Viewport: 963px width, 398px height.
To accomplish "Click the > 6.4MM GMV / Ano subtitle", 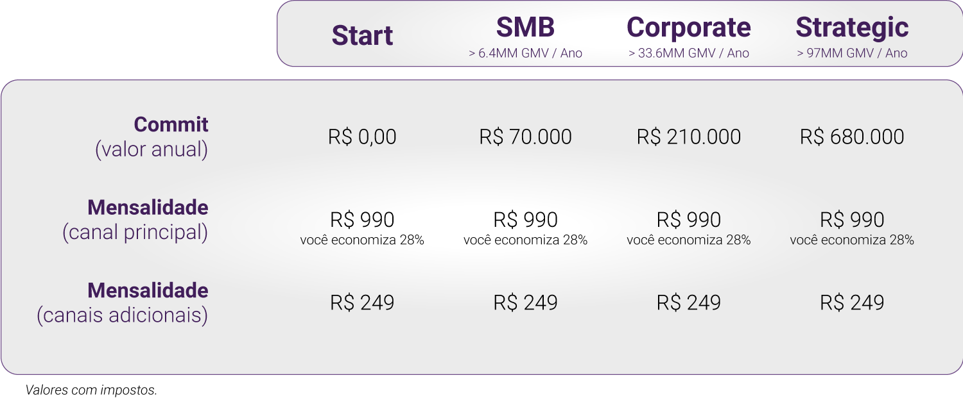I will point(525,53).
